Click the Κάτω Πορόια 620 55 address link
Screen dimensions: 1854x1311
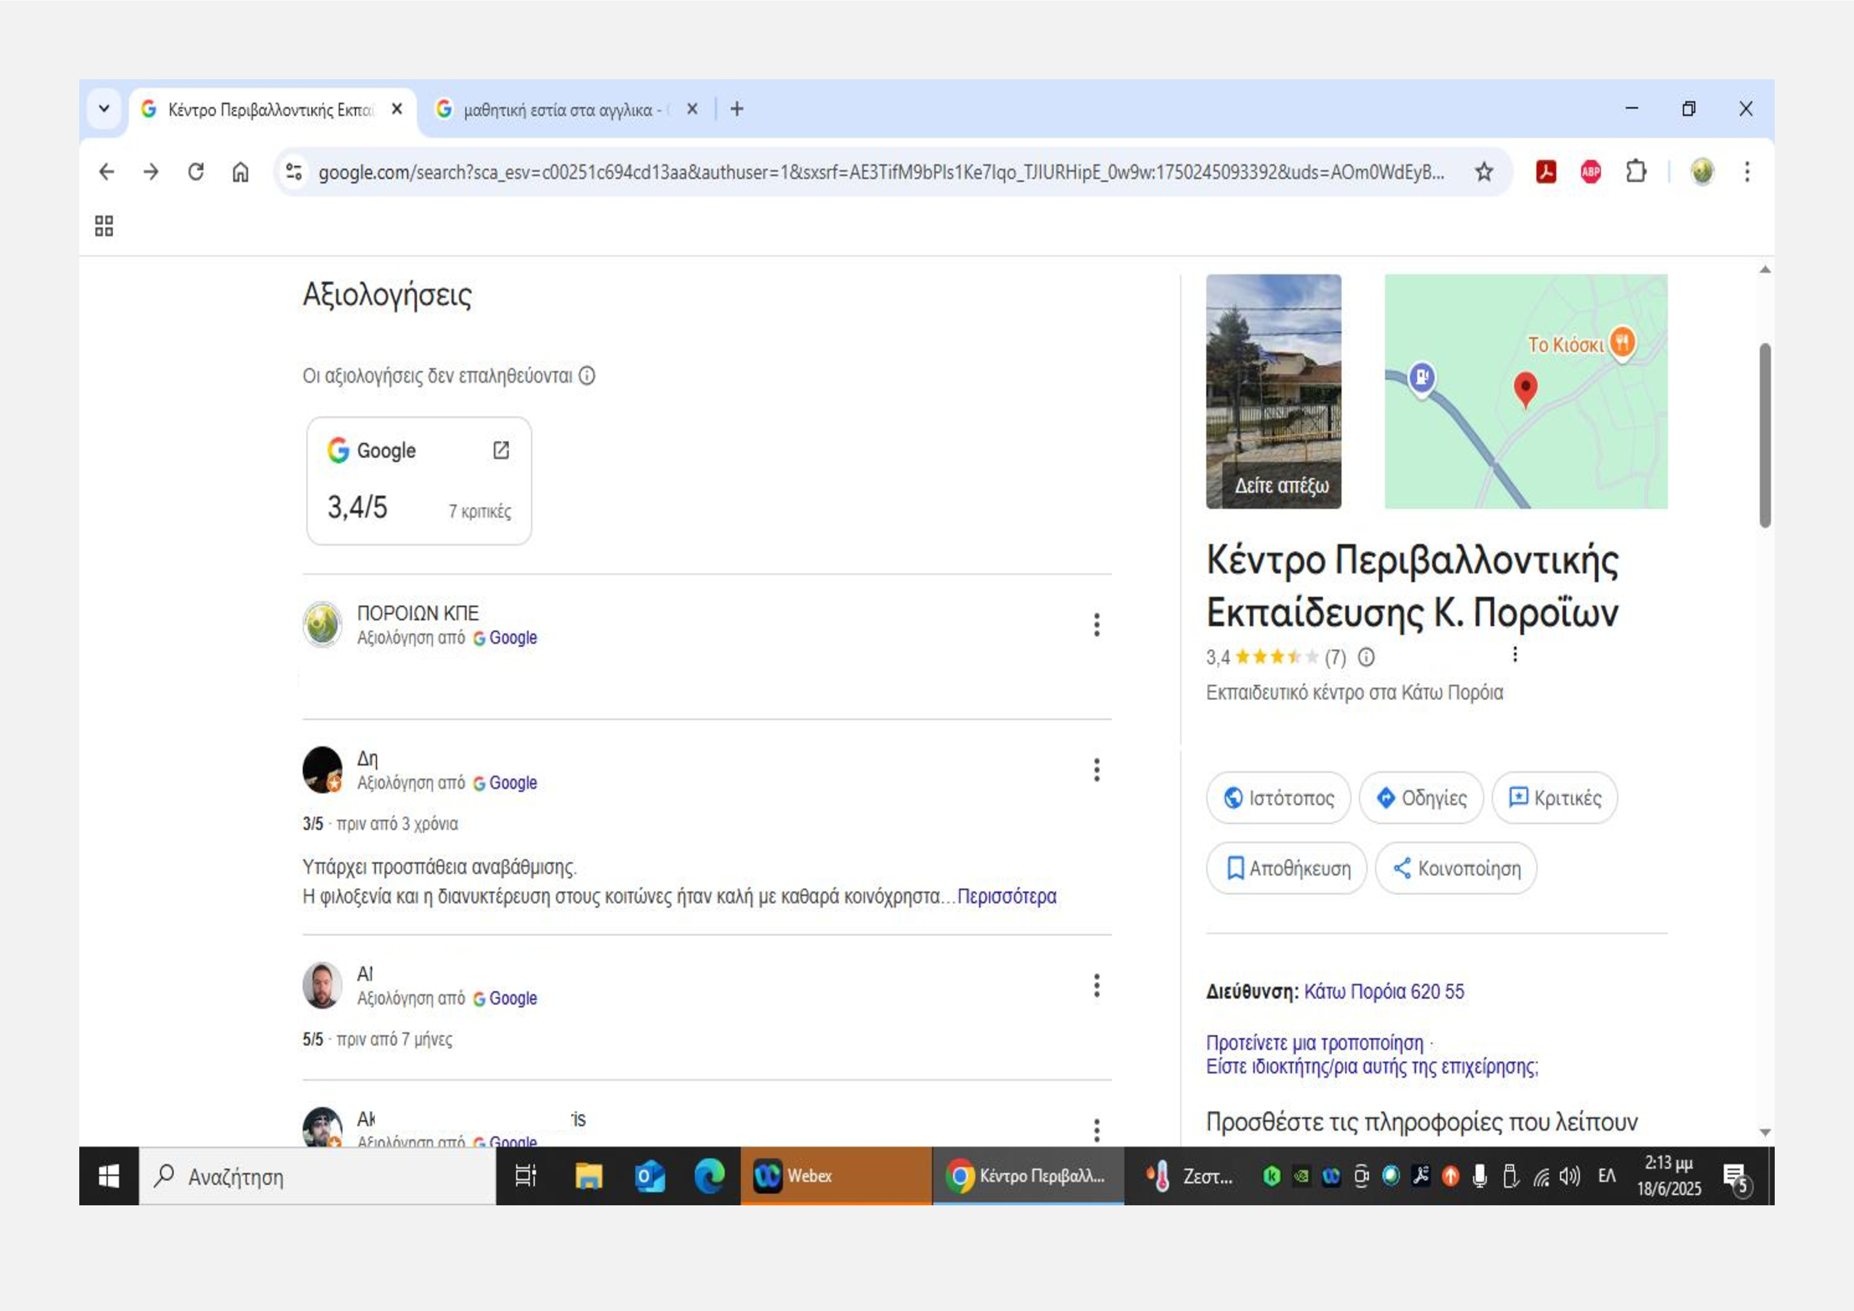1383,991
